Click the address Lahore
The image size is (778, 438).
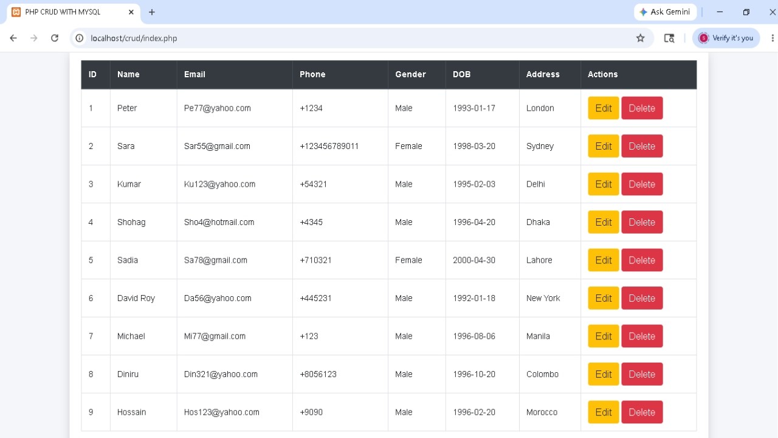539,260
